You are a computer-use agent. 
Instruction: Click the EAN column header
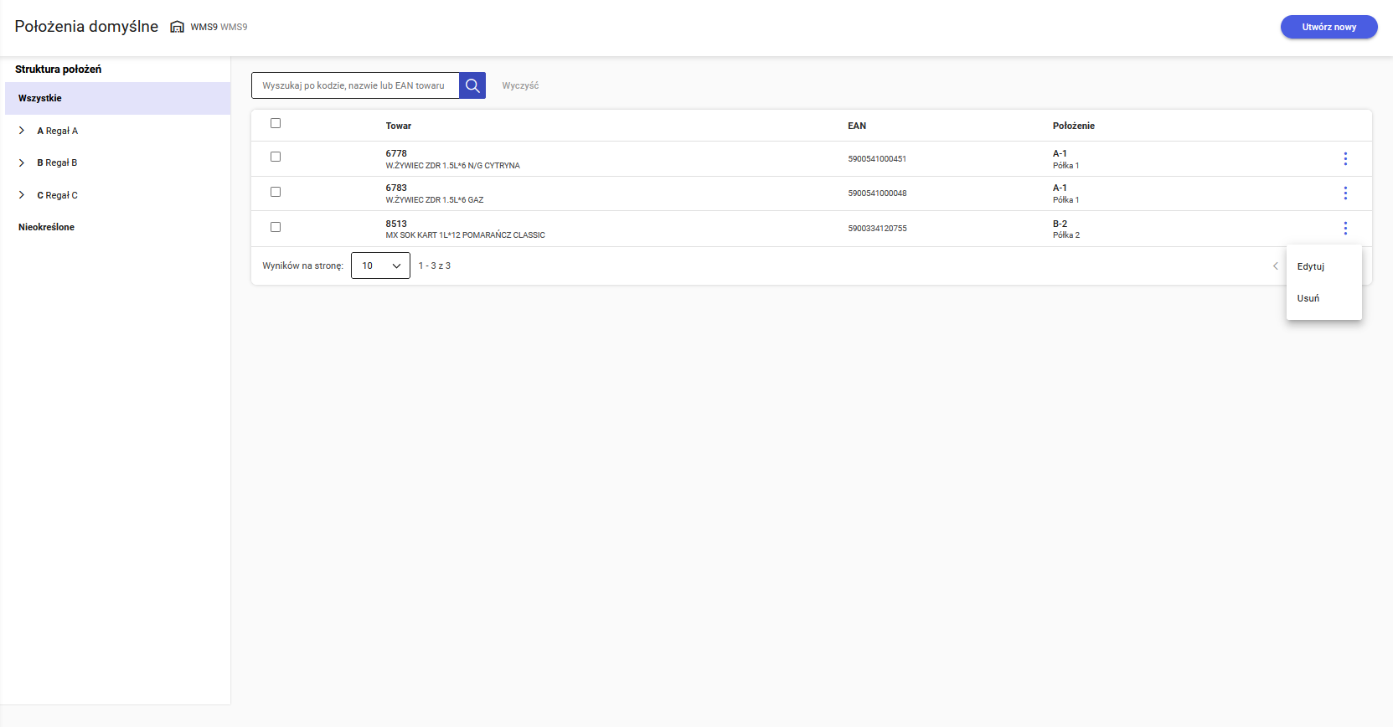[857, 126]
